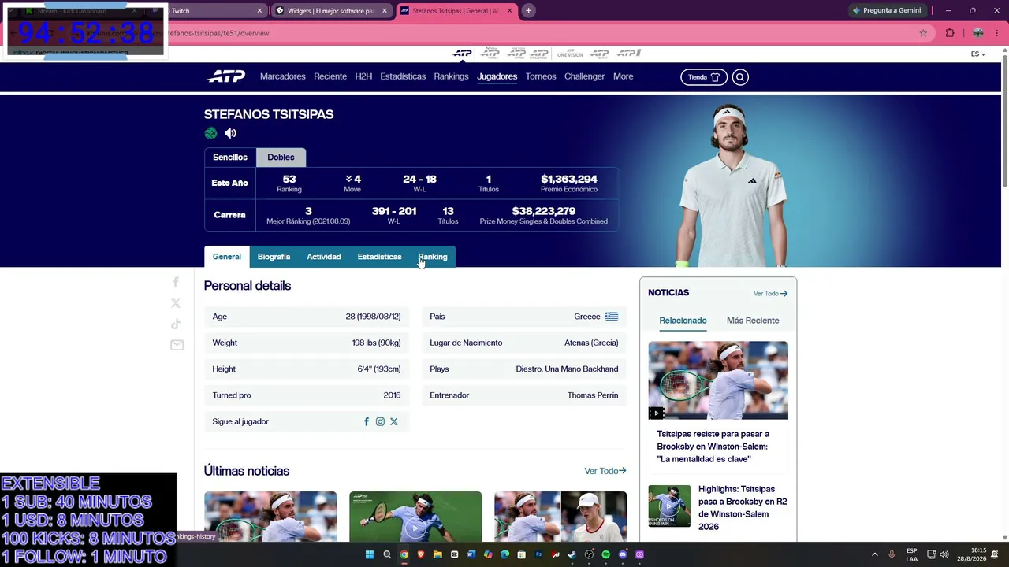Open Torneos in the navbar
The height and width of the screenshot is (567, 1009).
pos(541,76)
